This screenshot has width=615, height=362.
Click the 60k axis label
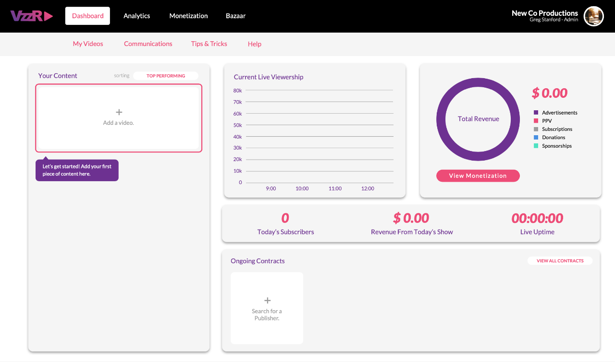click(237, 114)
